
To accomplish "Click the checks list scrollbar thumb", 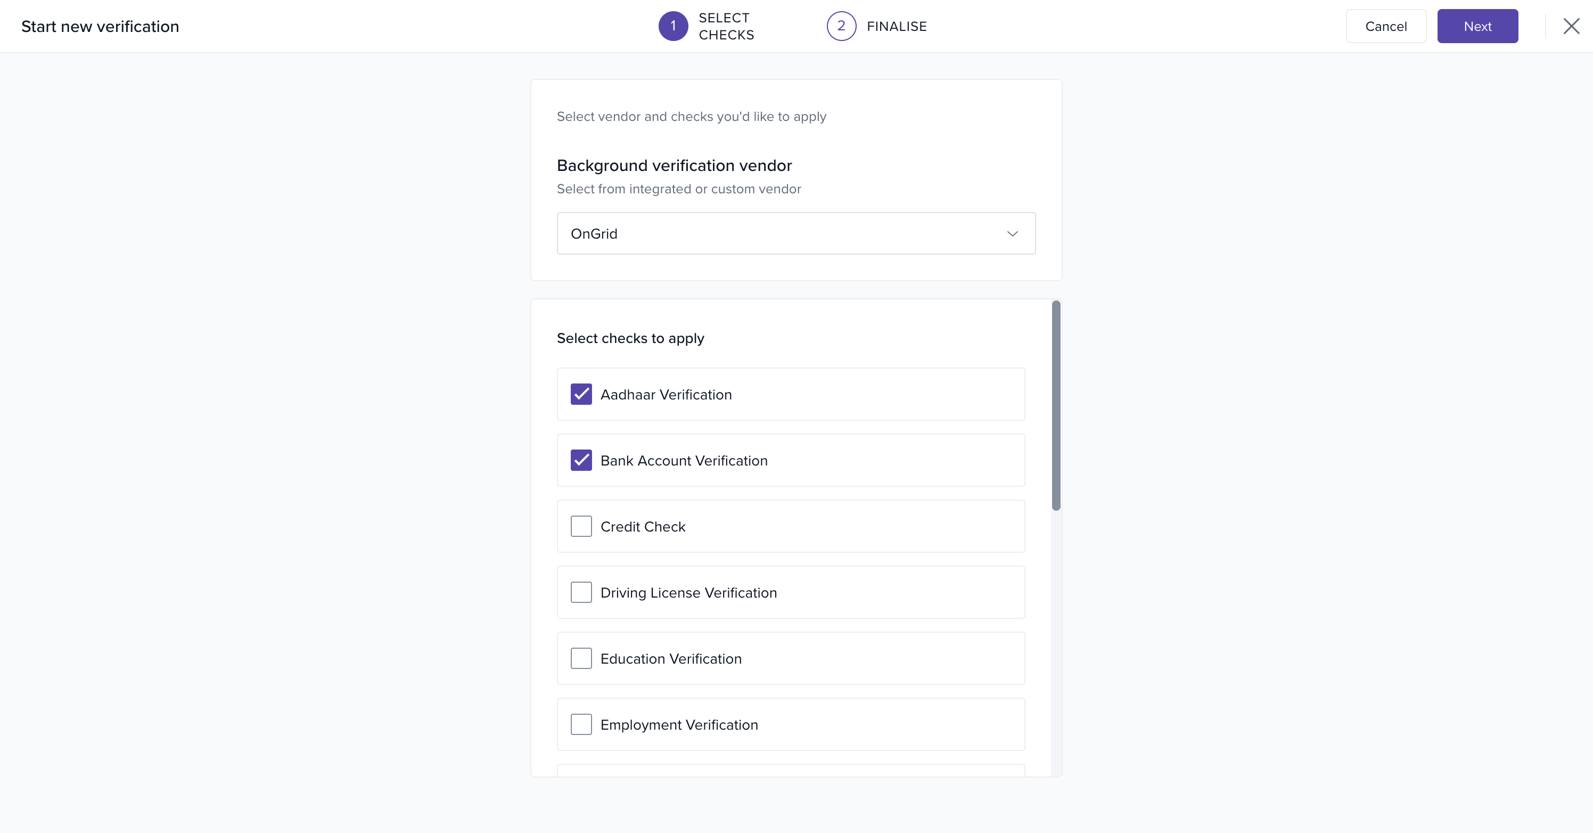I will pos(1056,406).
